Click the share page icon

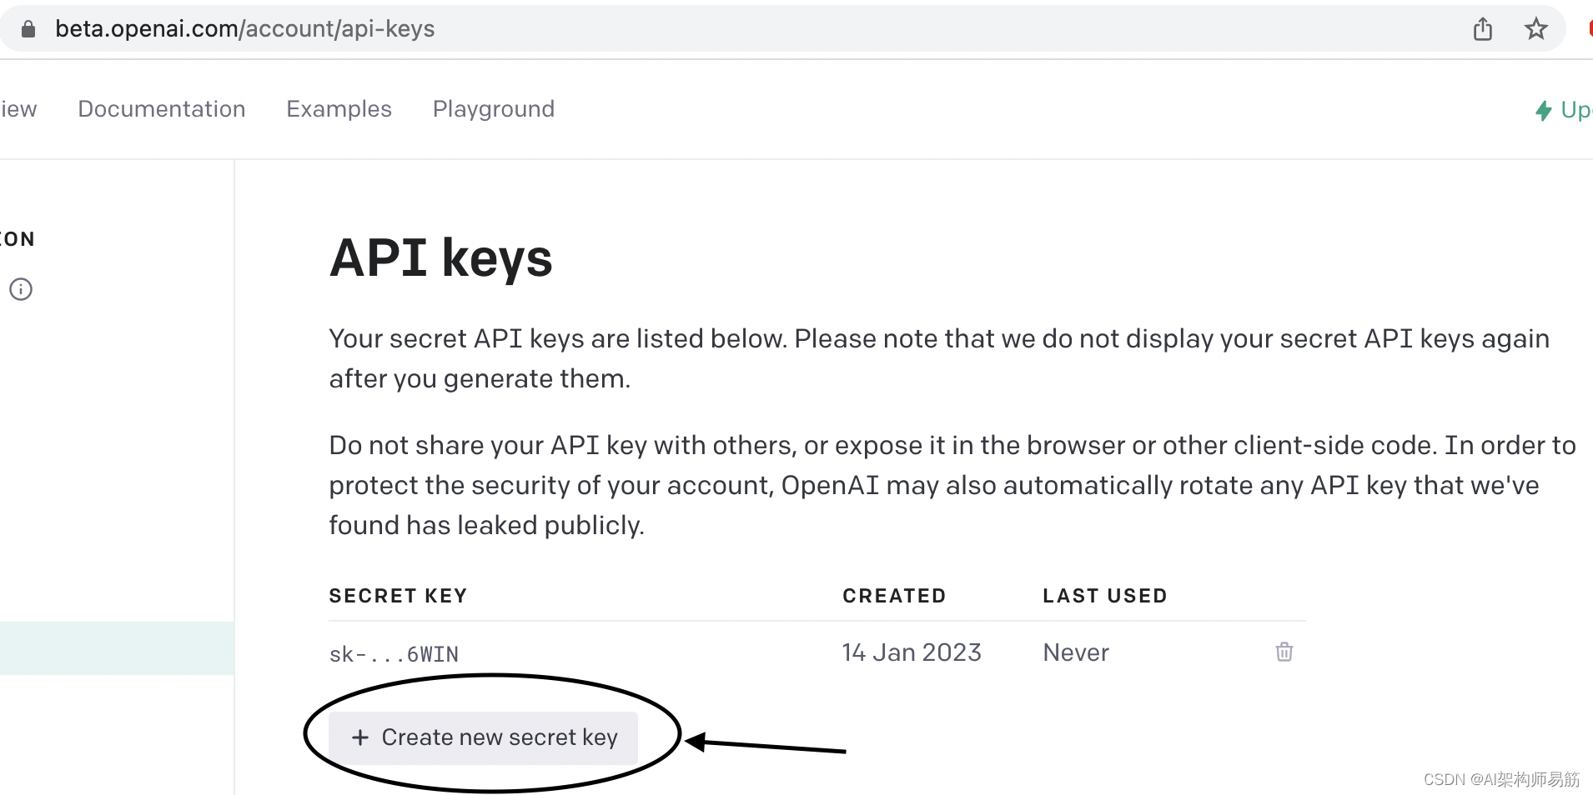pos(1482,29)
